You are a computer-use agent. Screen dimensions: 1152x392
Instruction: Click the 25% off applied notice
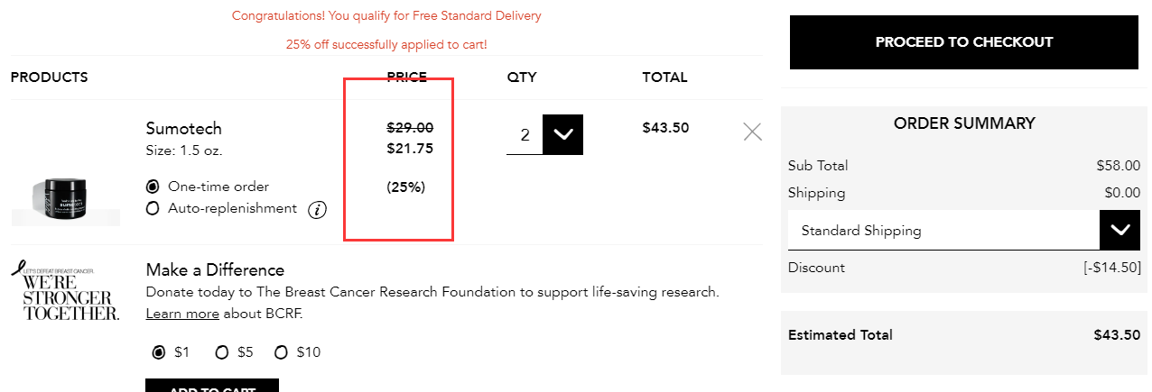pyautogui.click(x=386, y=44)
